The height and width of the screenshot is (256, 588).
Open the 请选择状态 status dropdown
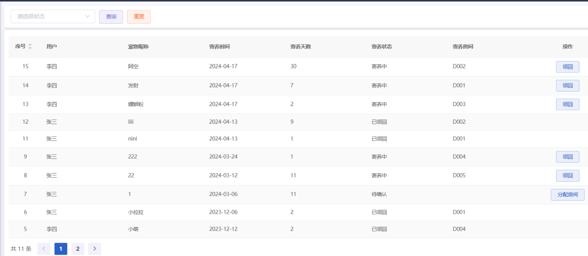[x=53, y=16]
